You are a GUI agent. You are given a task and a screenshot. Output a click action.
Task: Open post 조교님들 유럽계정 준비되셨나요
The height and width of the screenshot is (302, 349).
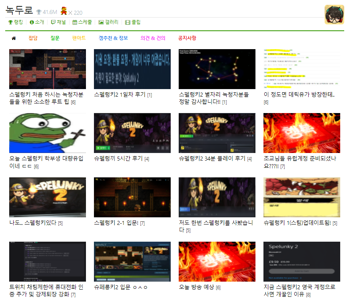pyautogui.click(x=300, y=162)
